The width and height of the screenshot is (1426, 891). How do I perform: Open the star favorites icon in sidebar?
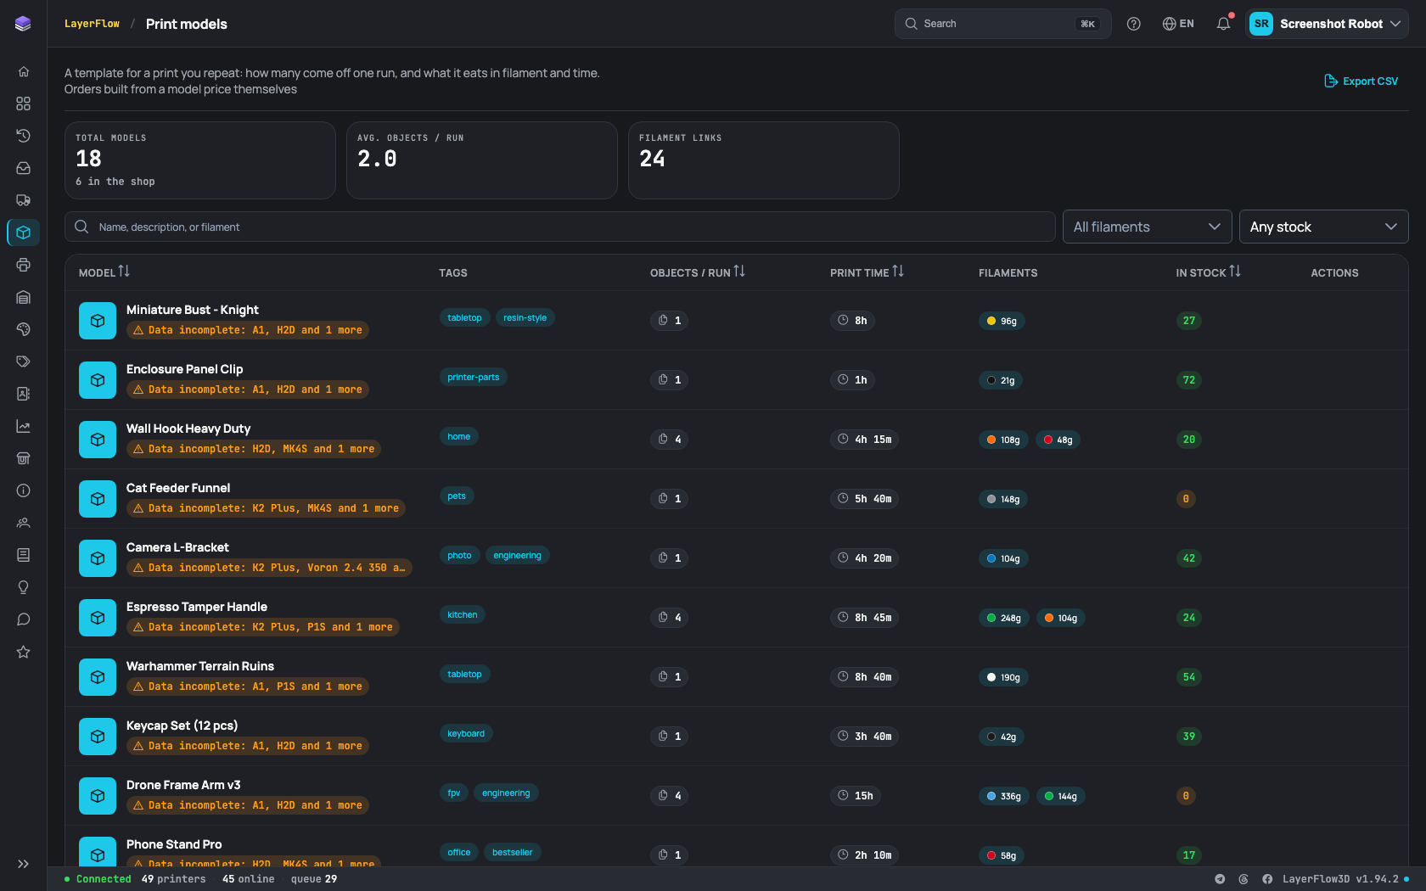pos(23,652)
